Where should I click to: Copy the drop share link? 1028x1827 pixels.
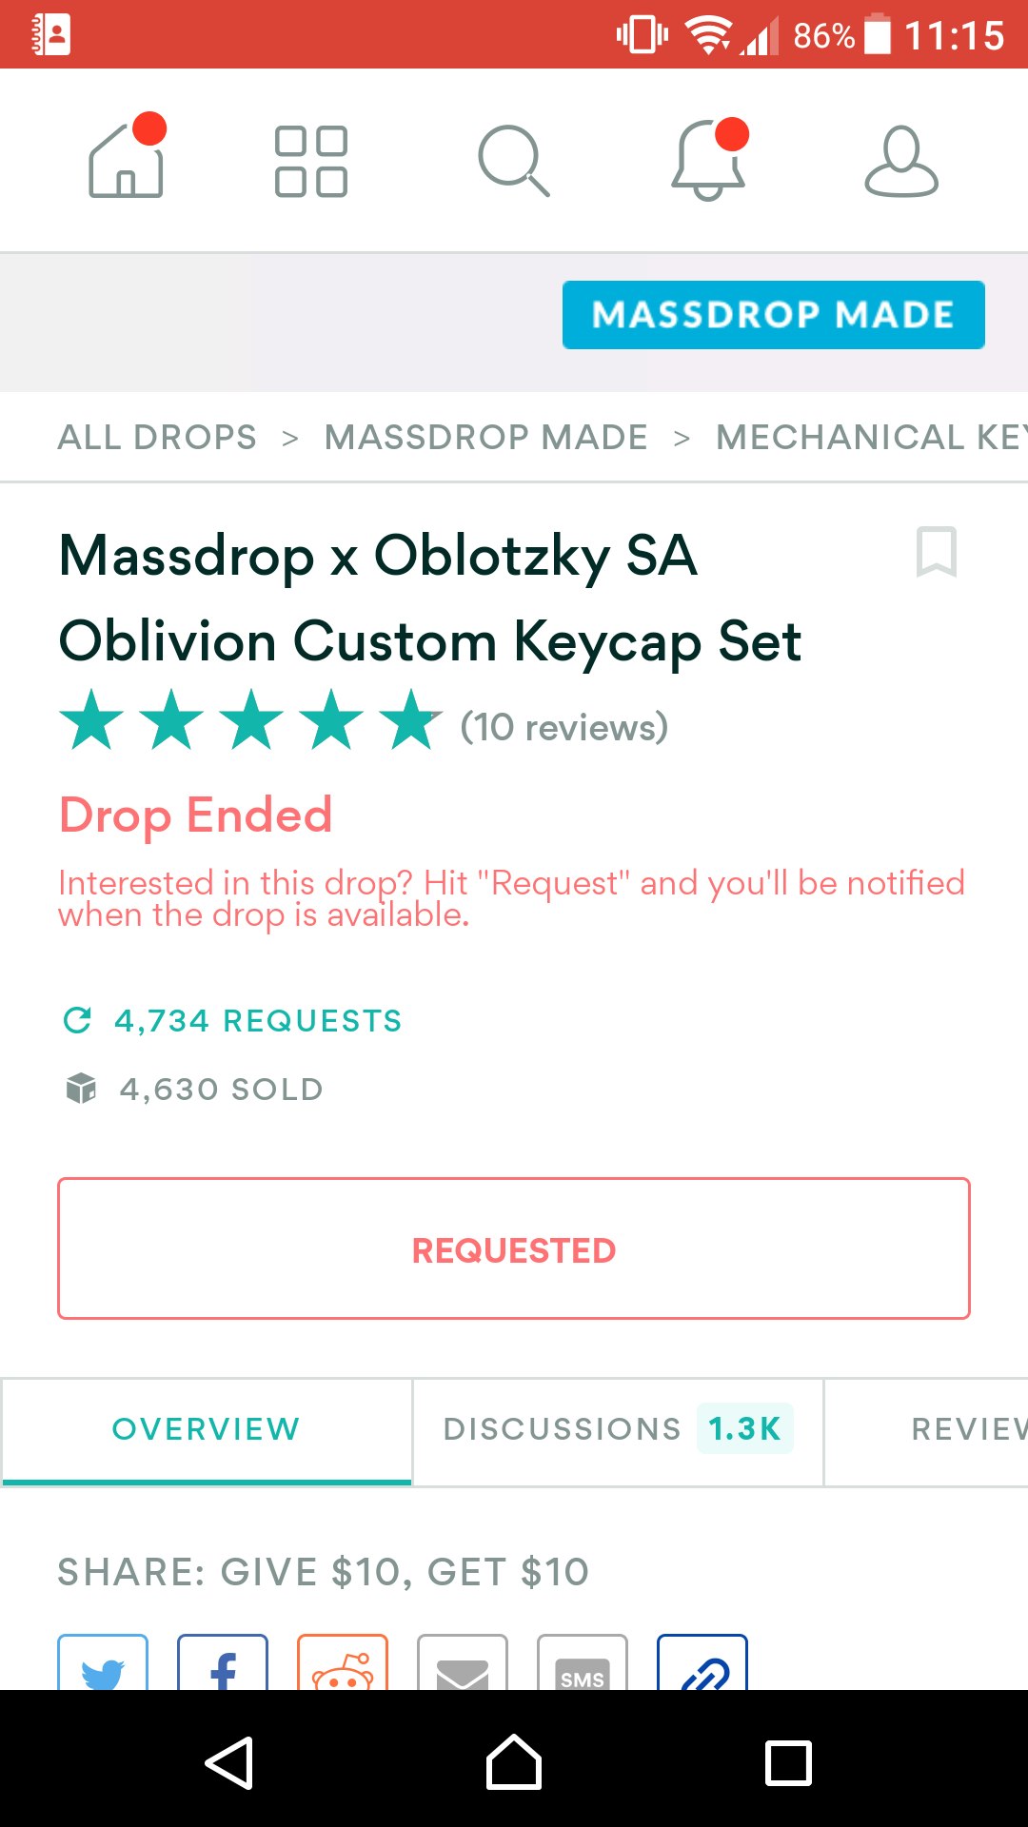(702, 1663)
